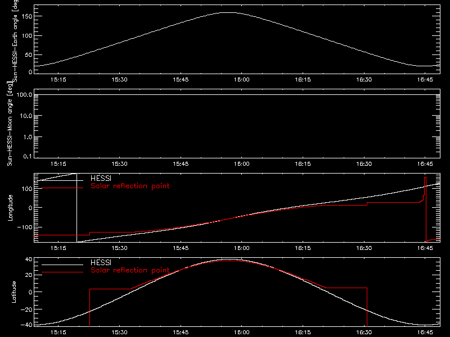Click the Sun-HESSI-Moon angle axis title
450x337 pixels.
tap(10, 124)
